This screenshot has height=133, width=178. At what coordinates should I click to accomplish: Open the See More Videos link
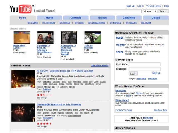point(100,66)
